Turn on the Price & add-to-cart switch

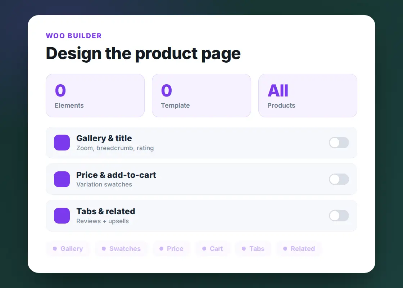click(339, 179)
